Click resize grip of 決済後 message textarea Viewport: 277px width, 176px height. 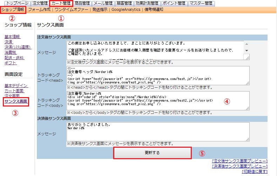248,139
